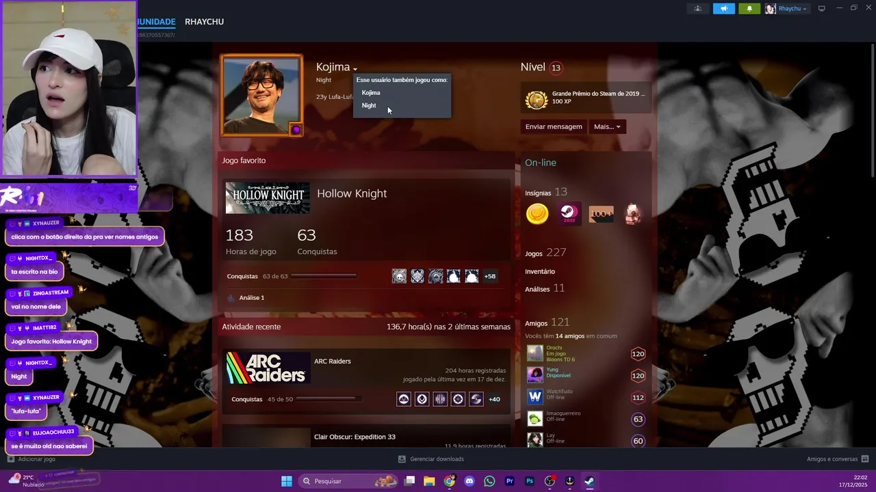Screen dimensions: 876x492
Task: Select 'Kojima' in previous names list
Action: tap(371, 93)
